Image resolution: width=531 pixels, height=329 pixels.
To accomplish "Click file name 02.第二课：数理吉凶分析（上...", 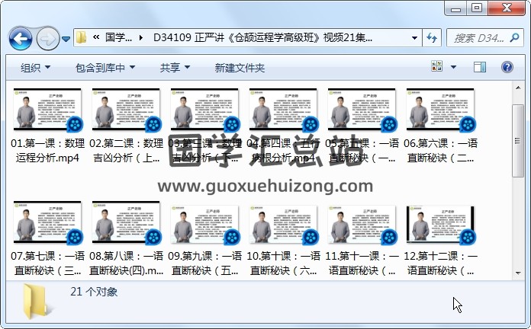I will pos(126,151).
